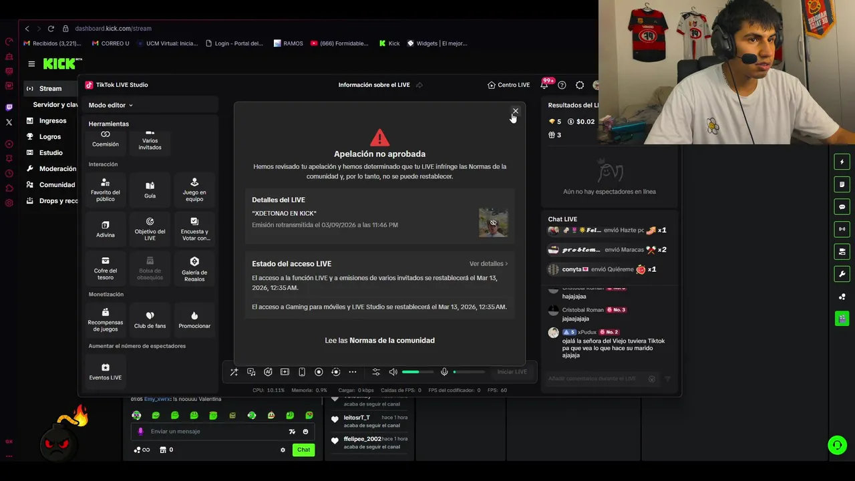Select the Favorito del público tool

pos(106,190)
